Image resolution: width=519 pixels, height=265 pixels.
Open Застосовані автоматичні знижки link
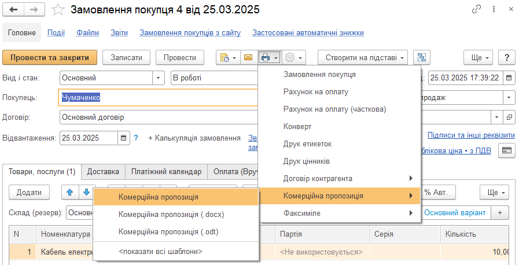click(x=308, y=33)
